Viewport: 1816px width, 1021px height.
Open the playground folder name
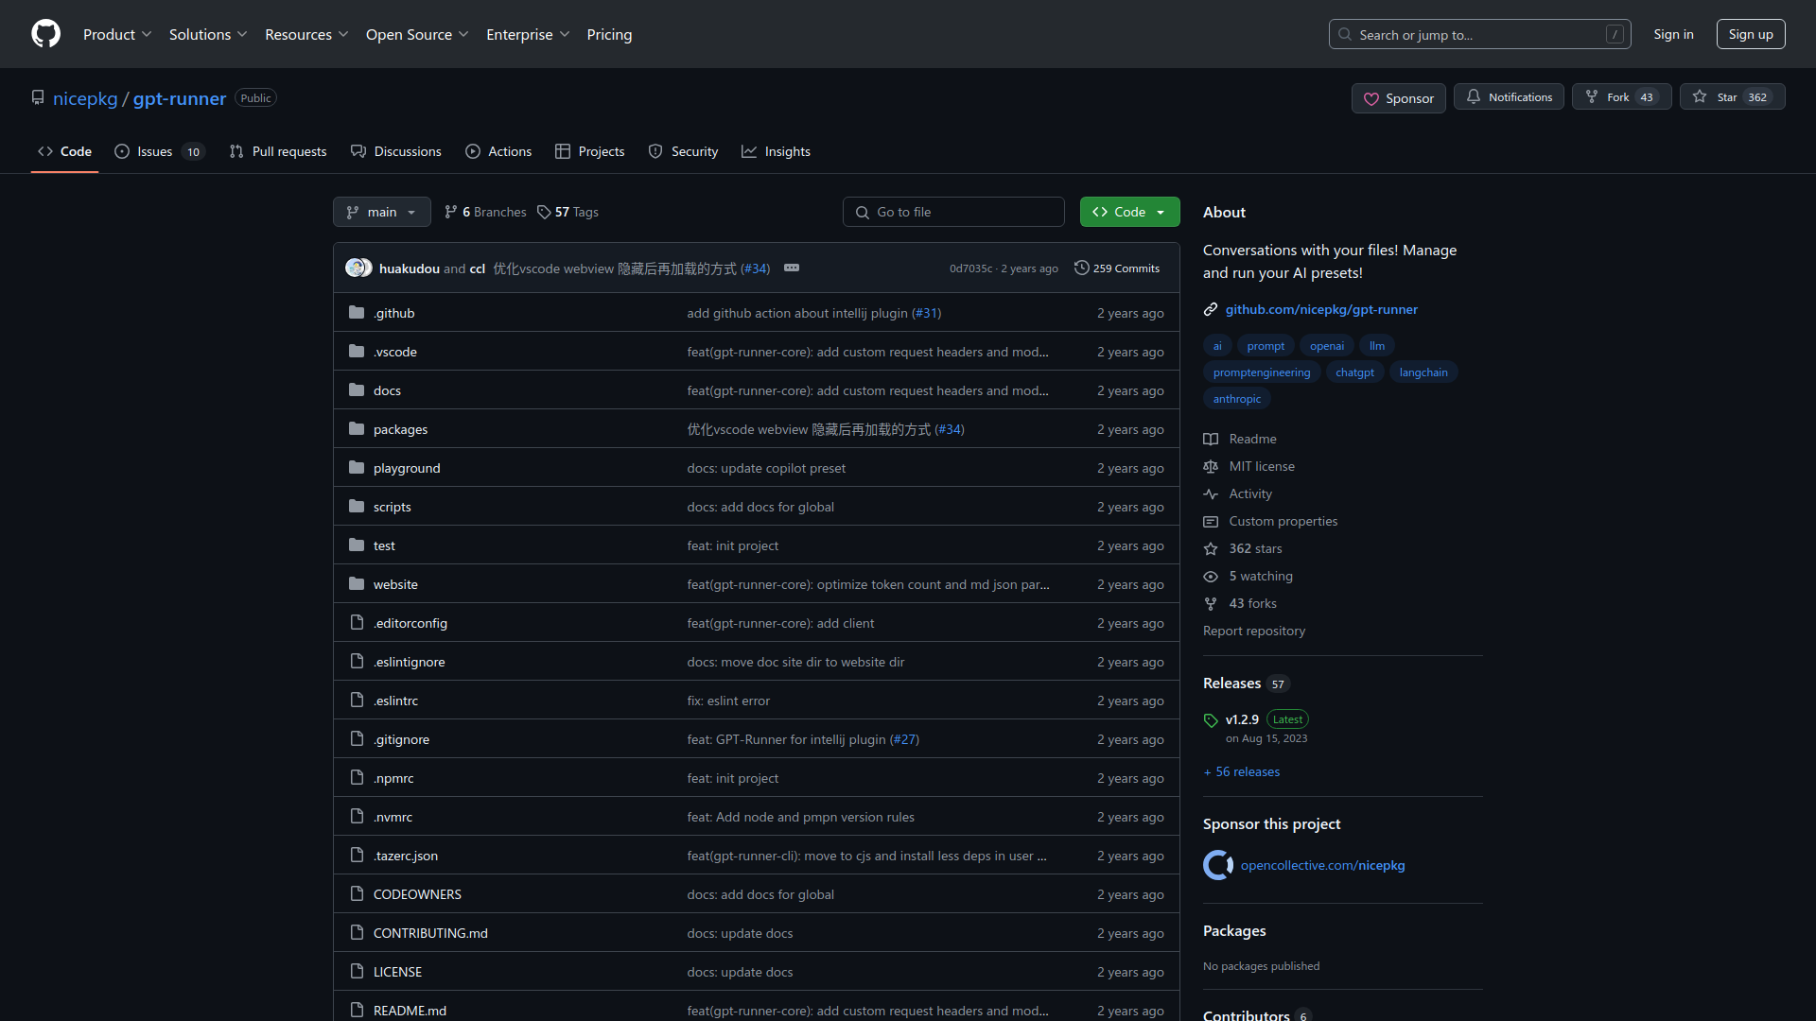click(x=407, y=468)
